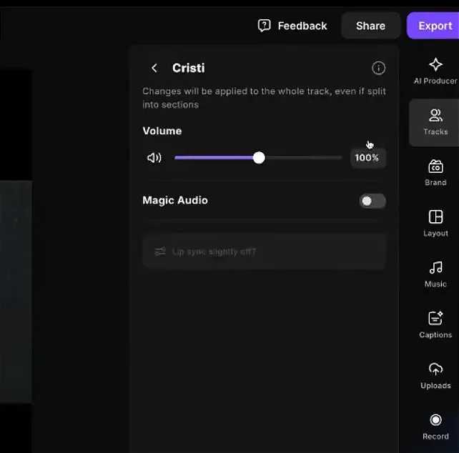Open the Music panel
The height and width of the screenshot is (453, 459).
tap(435, 274)
